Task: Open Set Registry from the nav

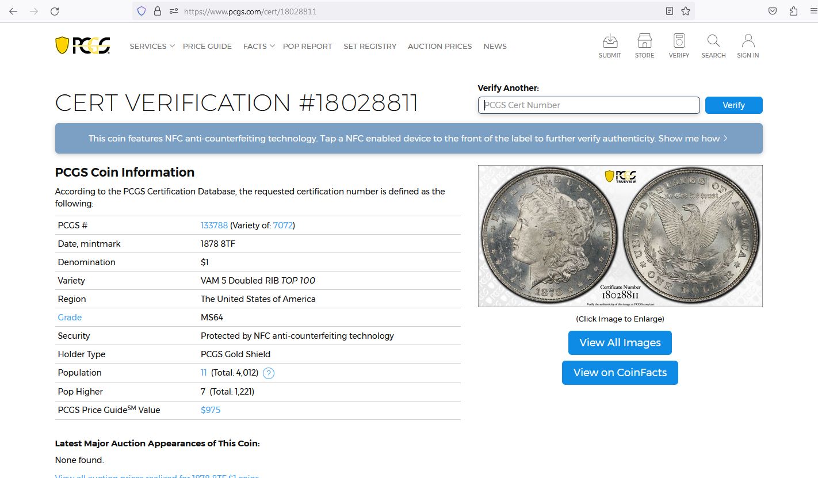Action: click(370, 46)
